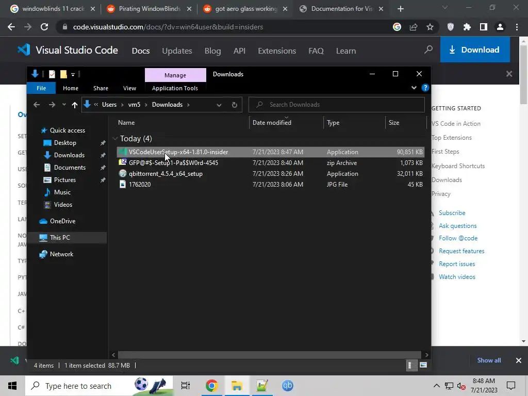The image size is (528, 396).
Task: Open the search icon on VS Code site
Action: pyautogui.click(x=428, y=50)
